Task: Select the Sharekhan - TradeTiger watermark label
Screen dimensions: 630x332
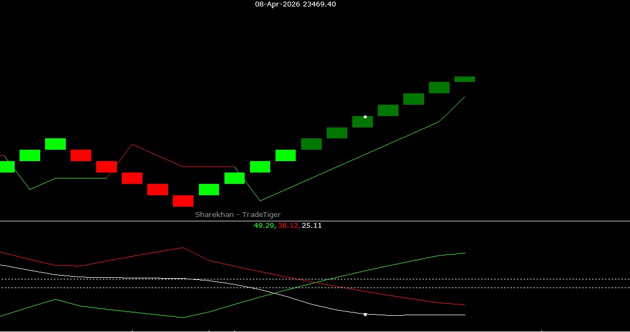Action: 238,214
